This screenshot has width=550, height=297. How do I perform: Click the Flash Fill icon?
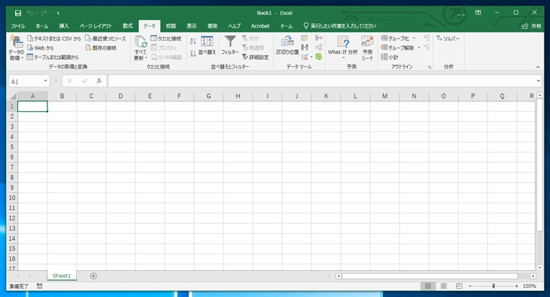(x=305, y=38)
